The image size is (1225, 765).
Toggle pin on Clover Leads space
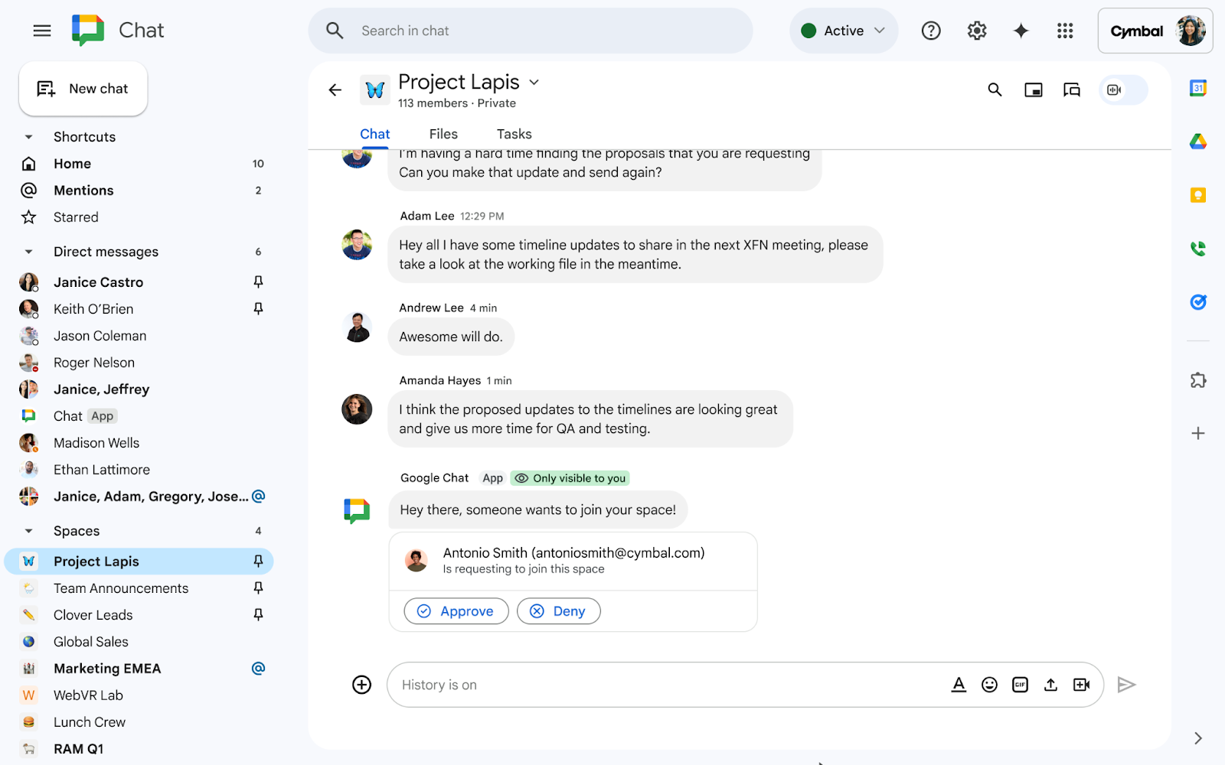[x=258, y=615]
